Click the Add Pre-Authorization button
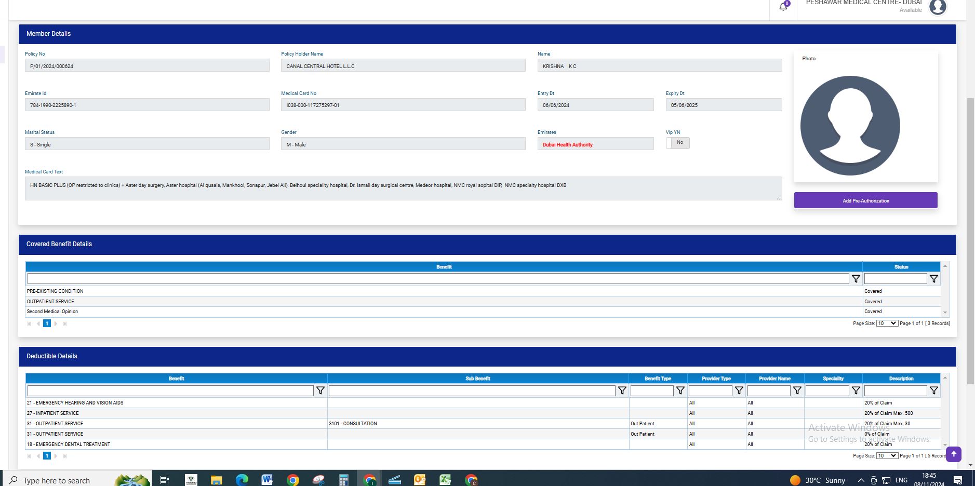975x486 pixels. pos(865,200)
